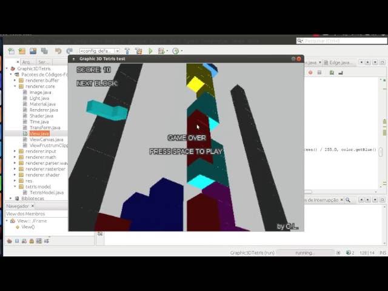Click fourth Navegador filter icon

point(32,241)
